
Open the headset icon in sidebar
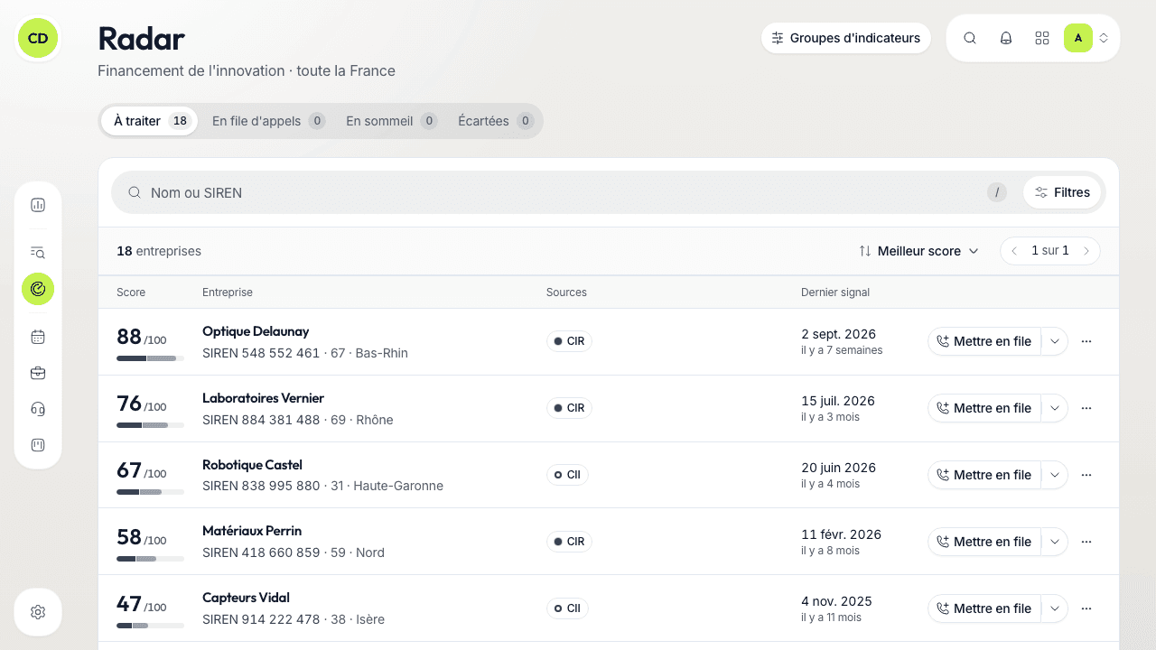38,409
